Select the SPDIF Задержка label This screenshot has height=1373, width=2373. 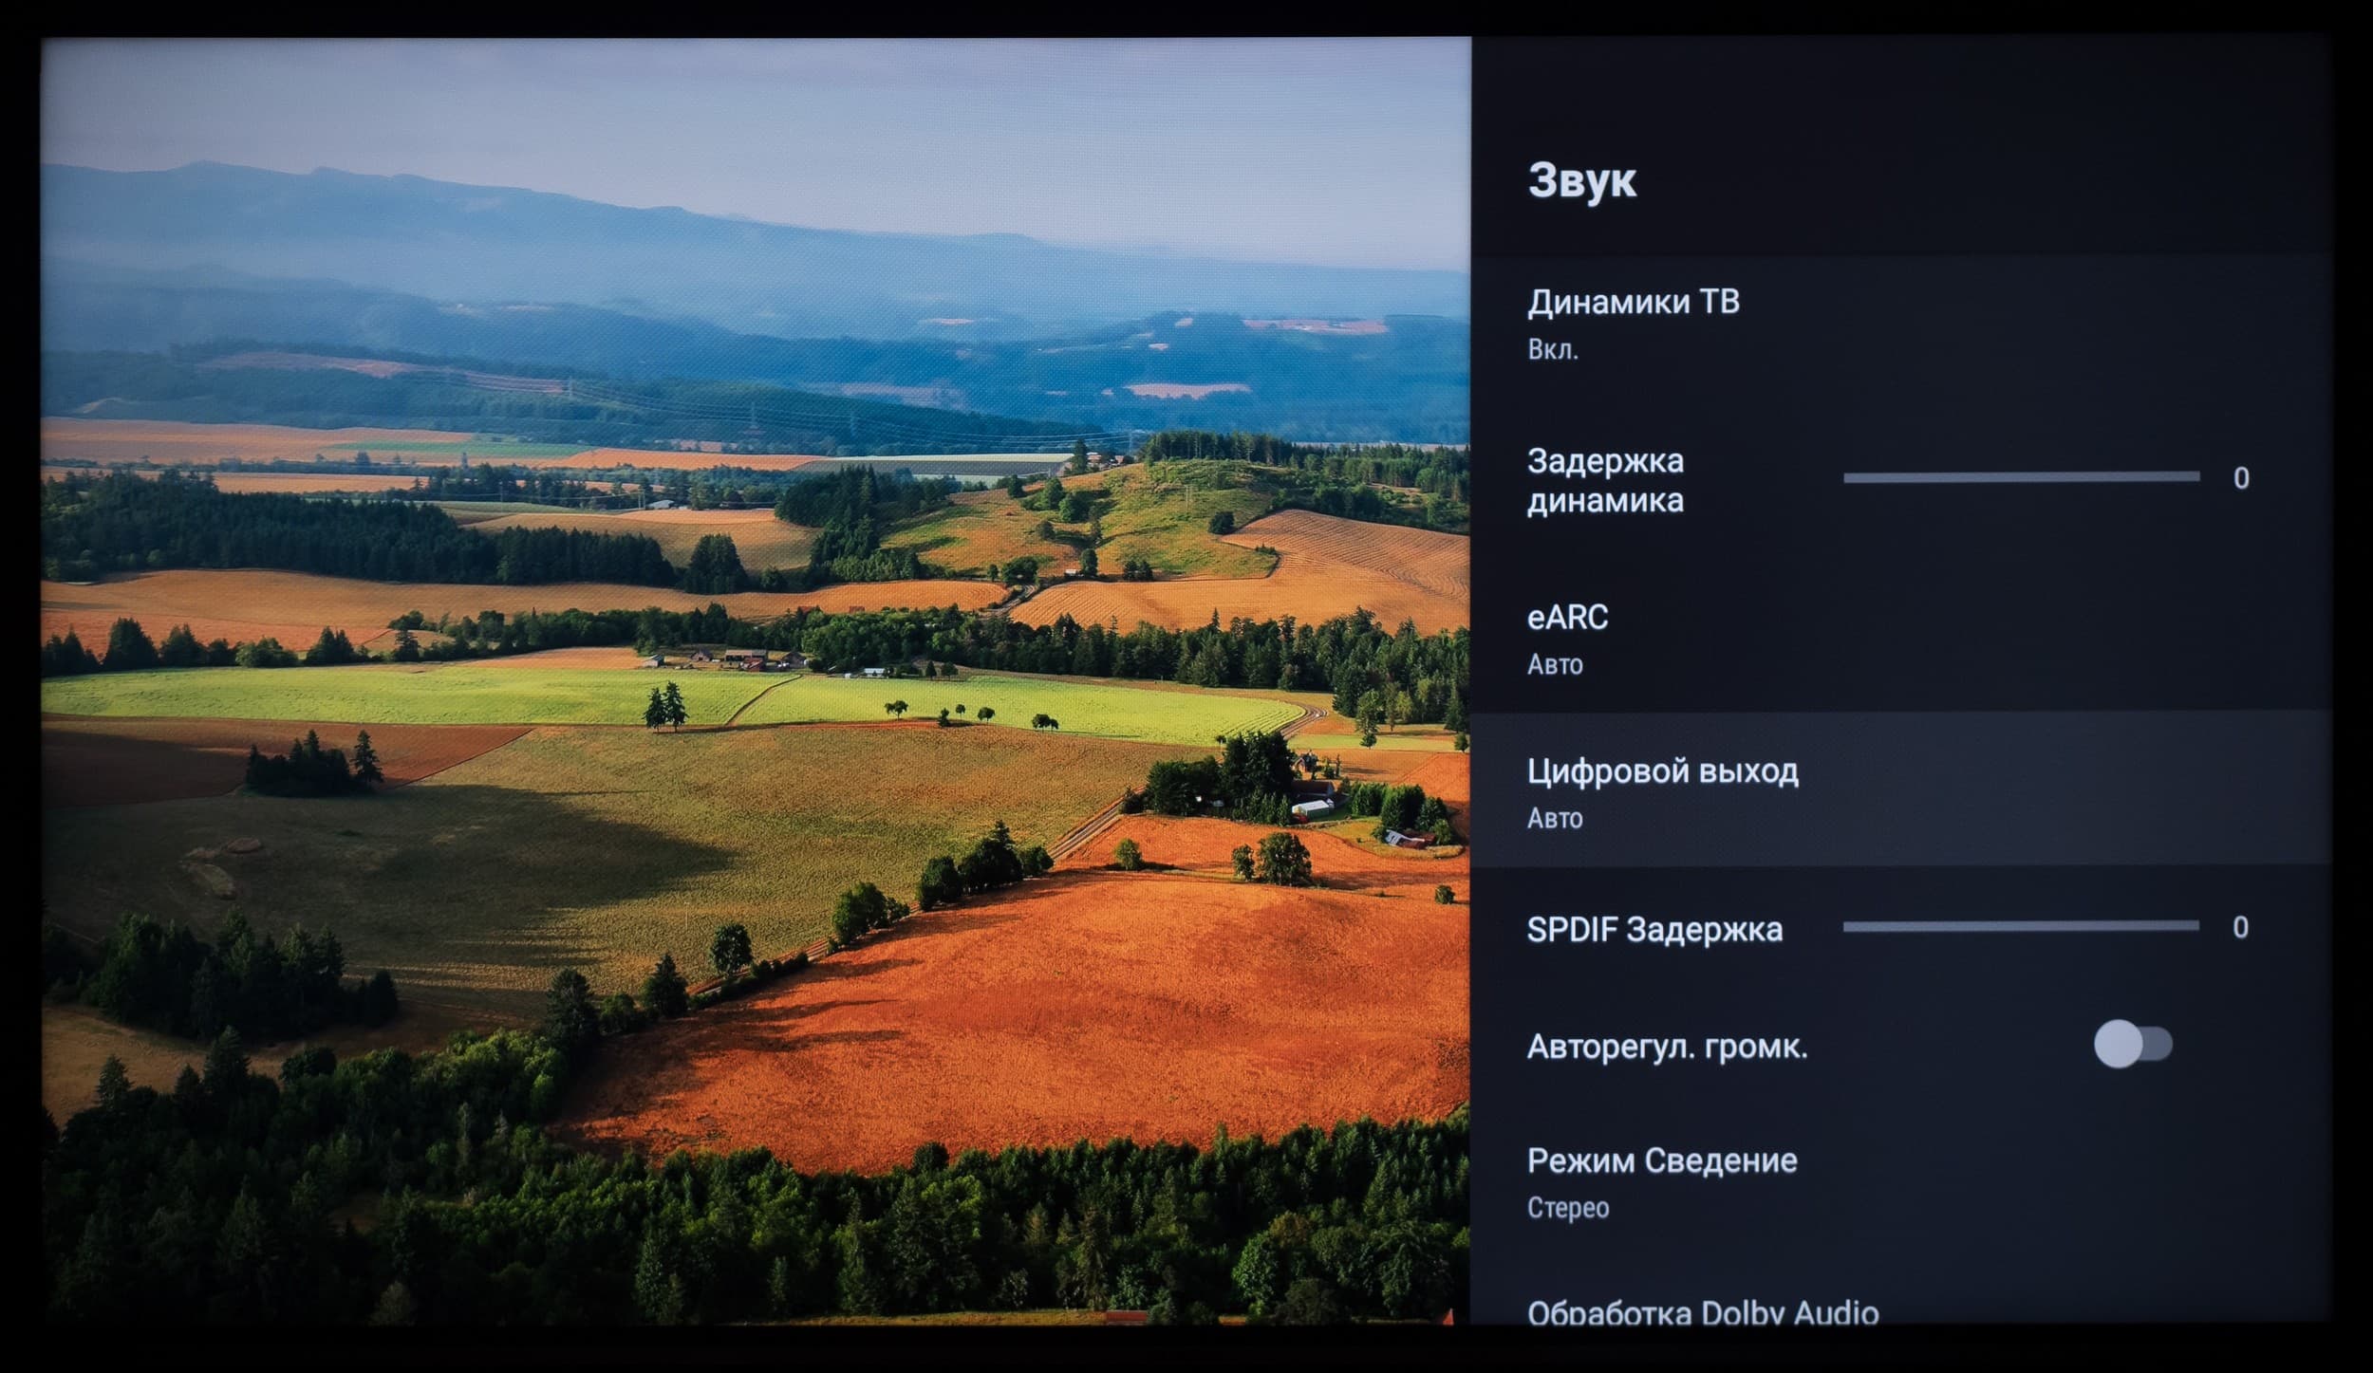tap(1654, 929)
